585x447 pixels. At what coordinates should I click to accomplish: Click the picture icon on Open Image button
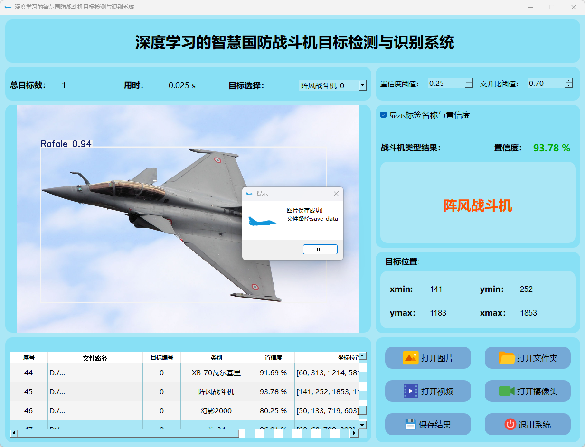pyautogui.click(x=410, y=358)
